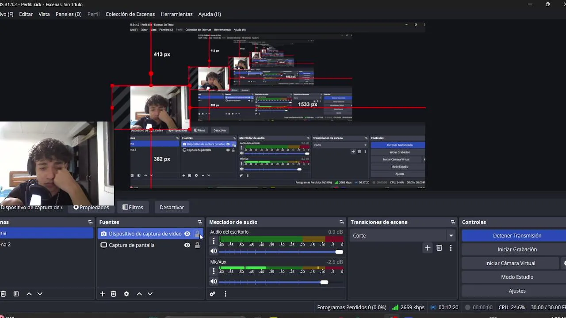Open the Audio del escritorio three-dot options
The width and height of the screenshot is (566, 318).
click(x=214, y=241)
